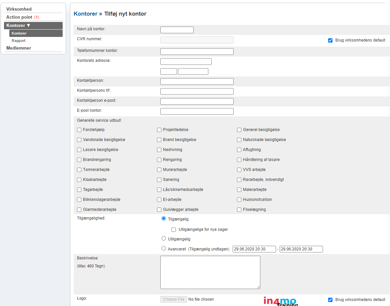Click the in4mo Training logo image
The image size is (390, 306).
280,301
